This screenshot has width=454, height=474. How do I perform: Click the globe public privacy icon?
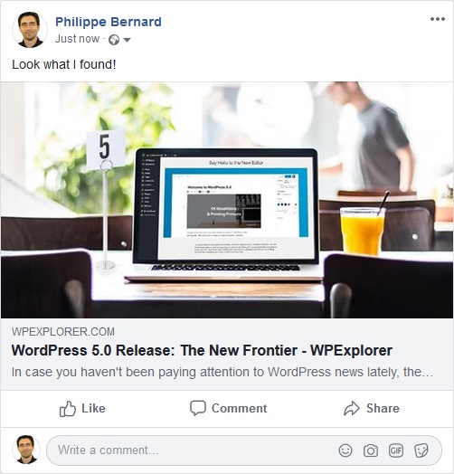point(114,40)
